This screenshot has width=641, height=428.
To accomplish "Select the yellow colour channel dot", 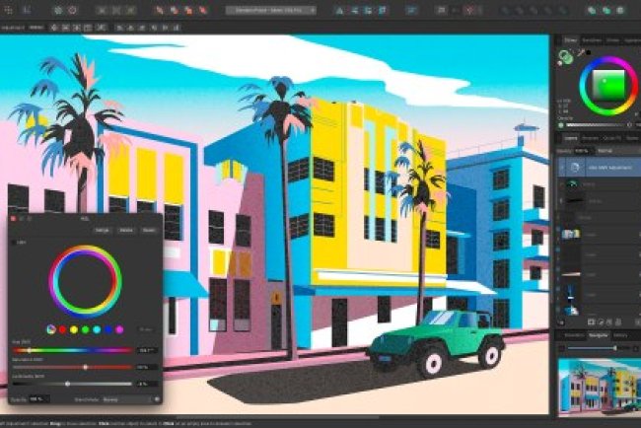I will (74, 329).
